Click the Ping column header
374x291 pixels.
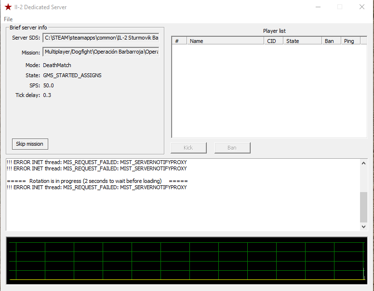(351, 41)
